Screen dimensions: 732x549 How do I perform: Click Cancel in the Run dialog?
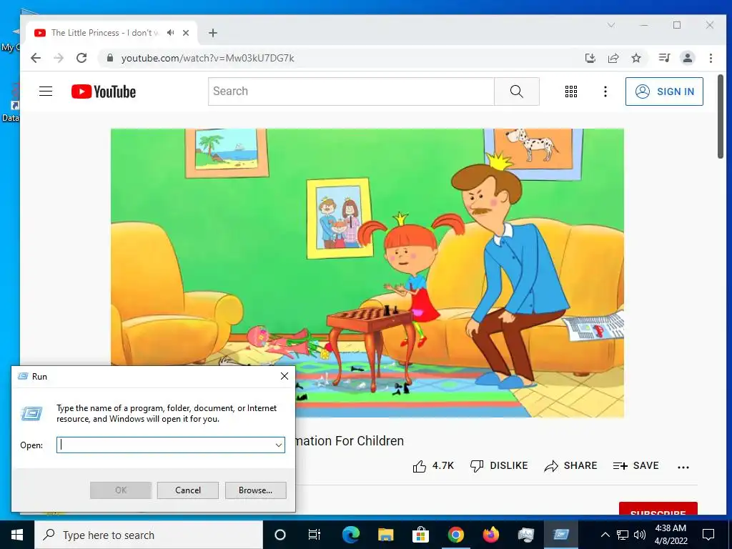(x=188, y=490)
